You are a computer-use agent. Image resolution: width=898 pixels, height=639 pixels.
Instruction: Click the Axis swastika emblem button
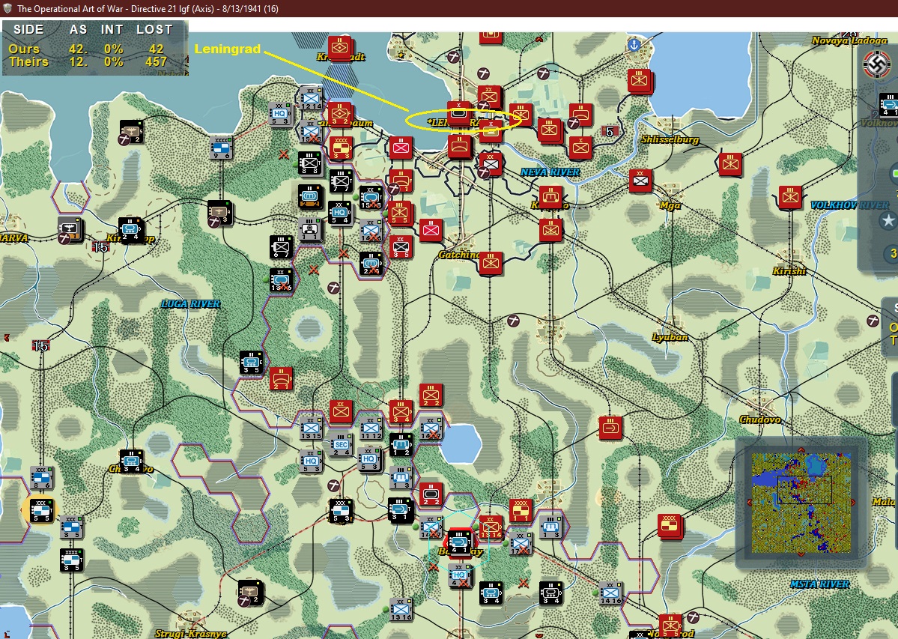(876, 64)
